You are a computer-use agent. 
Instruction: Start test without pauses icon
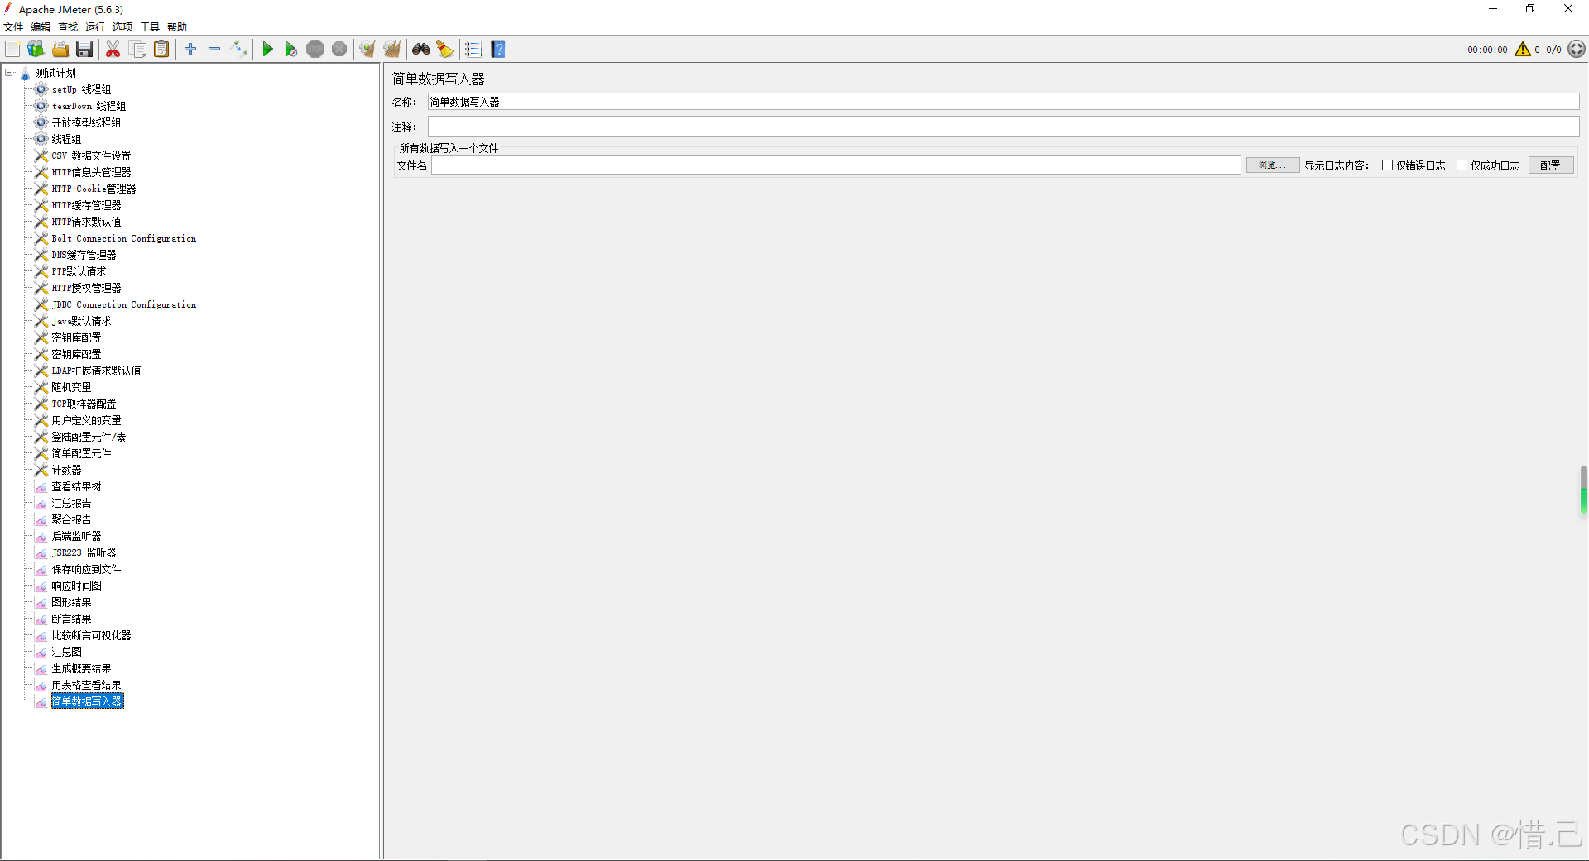291,50
